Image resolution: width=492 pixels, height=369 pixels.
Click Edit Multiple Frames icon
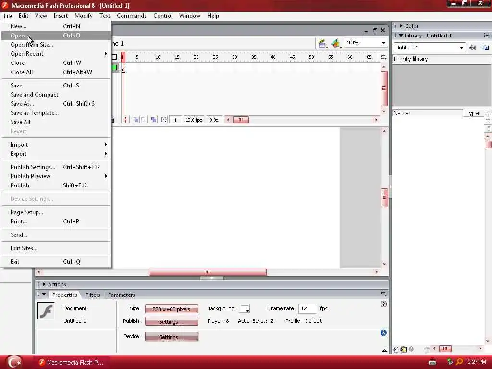[x=154, y=120]
